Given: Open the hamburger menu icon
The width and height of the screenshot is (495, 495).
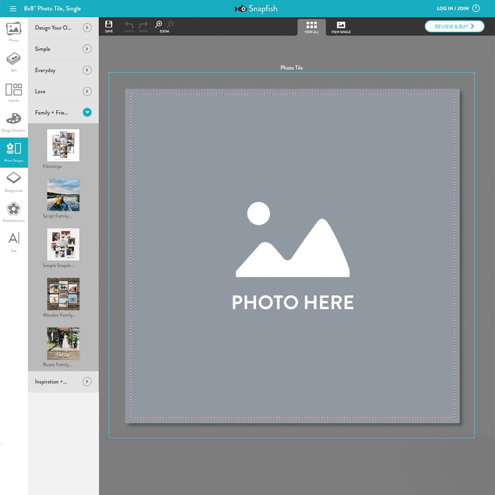Looking at the screenshot, I should [x=13, y=9].
